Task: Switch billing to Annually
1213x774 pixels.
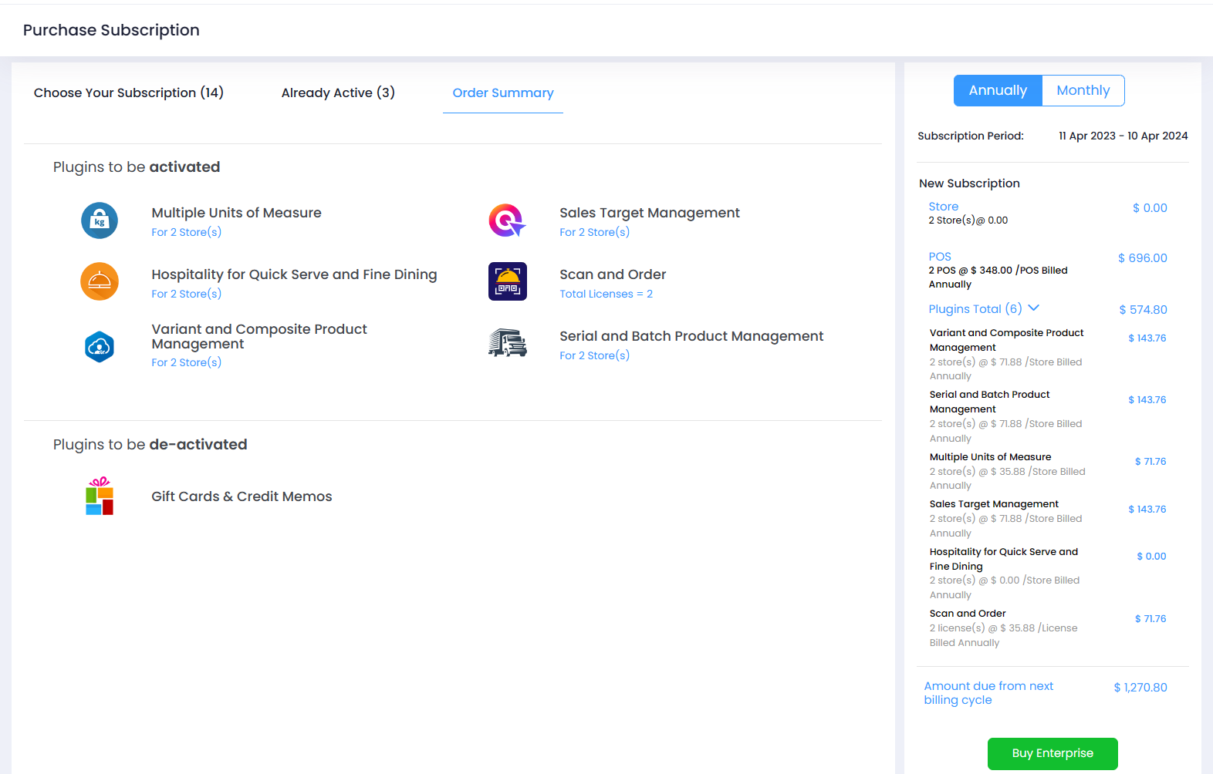Action: pos(998,90)
